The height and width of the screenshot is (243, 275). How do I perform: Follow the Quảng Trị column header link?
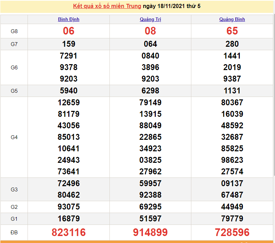click(x=150, y=20)
